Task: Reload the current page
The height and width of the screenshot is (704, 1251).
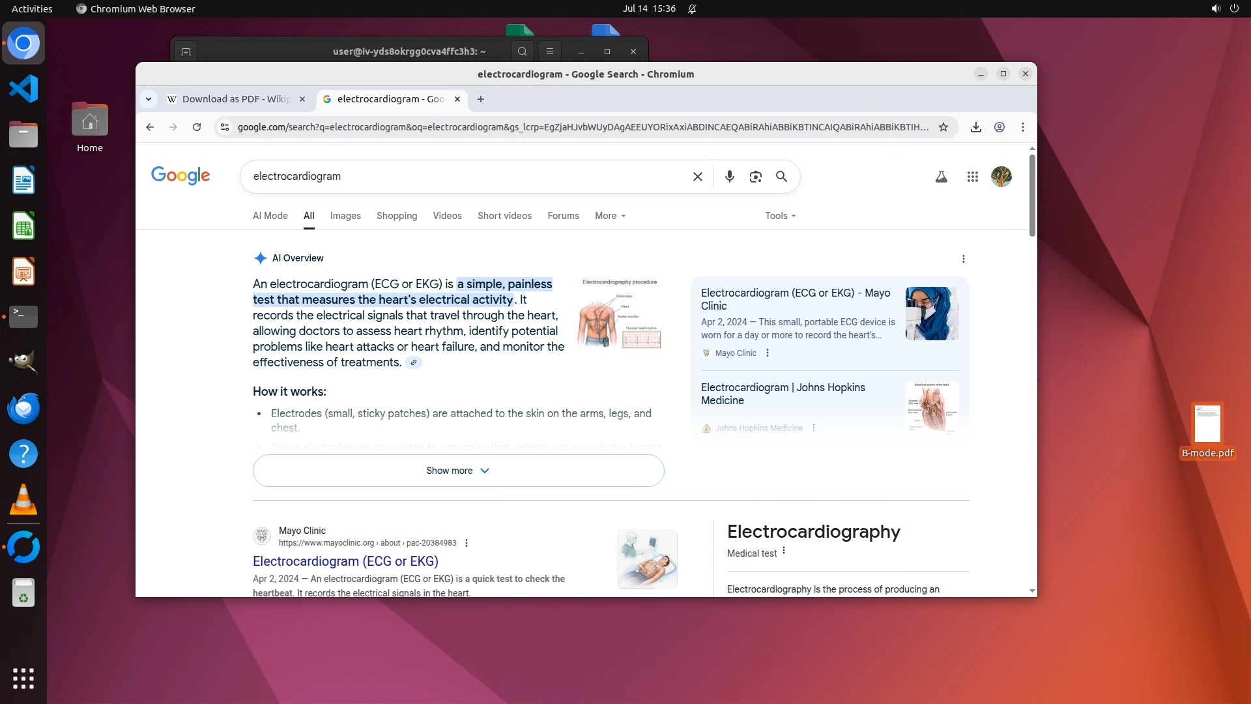Action: click(x=197, y=127)
